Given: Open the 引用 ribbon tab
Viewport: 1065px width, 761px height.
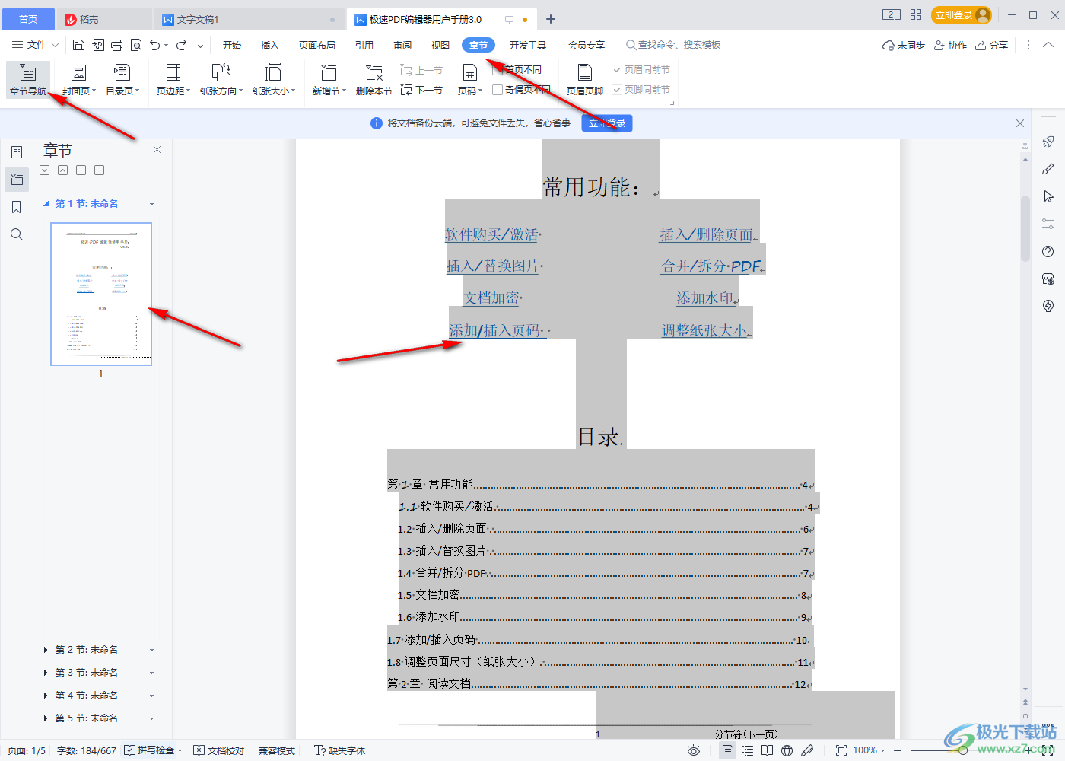Looking at the screenshot, I should (x=364, y=45).
